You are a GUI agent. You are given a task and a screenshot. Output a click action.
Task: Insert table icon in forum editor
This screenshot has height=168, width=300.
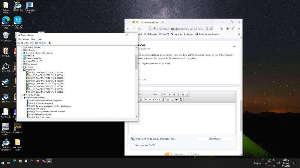pyautogui.click(x=187, y=94)
